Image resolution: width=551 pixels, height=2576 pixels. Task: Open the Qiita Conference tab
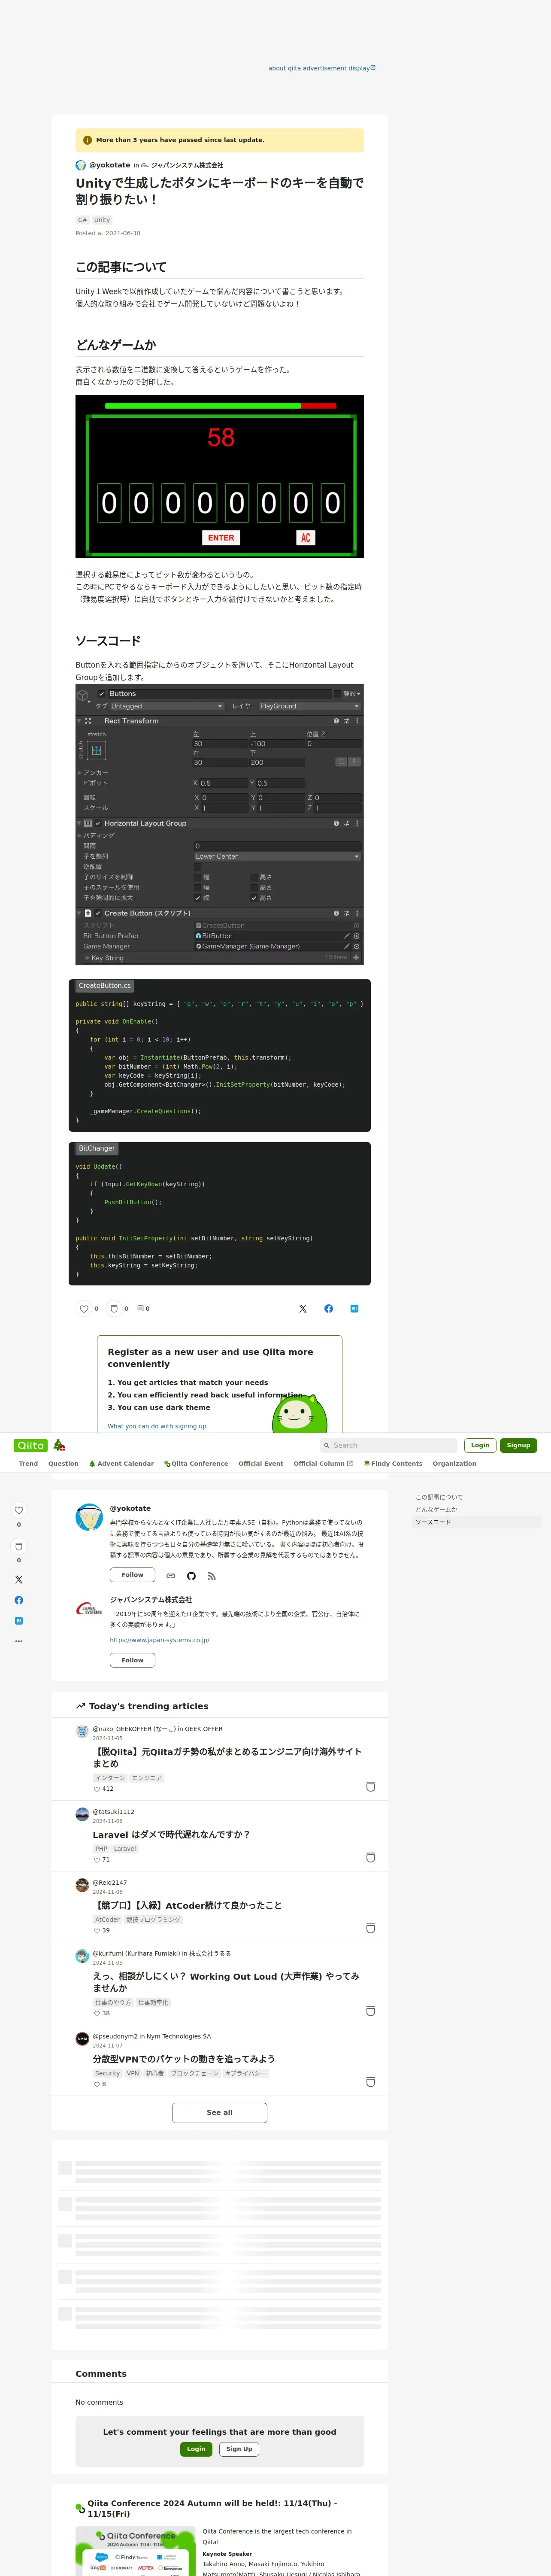pyautogui.click(x=196, y=1463)
